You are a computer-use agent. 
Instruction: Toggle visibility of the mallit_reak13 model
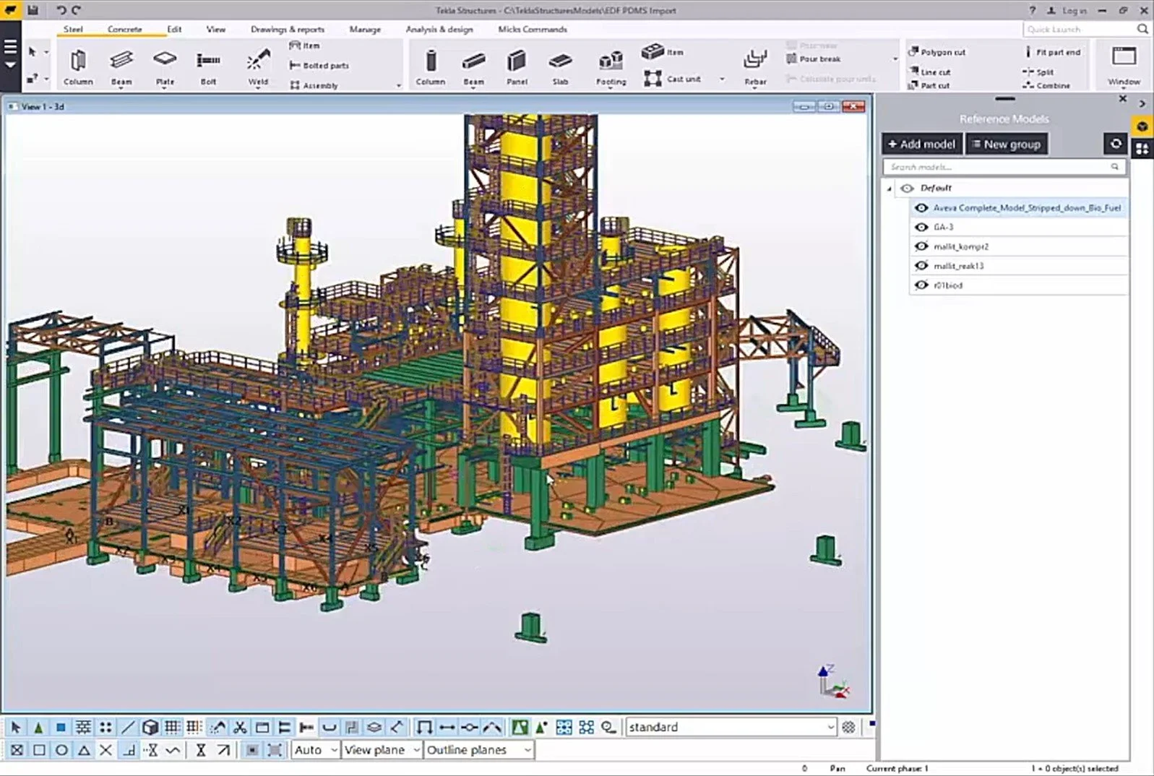click(921, 266)
